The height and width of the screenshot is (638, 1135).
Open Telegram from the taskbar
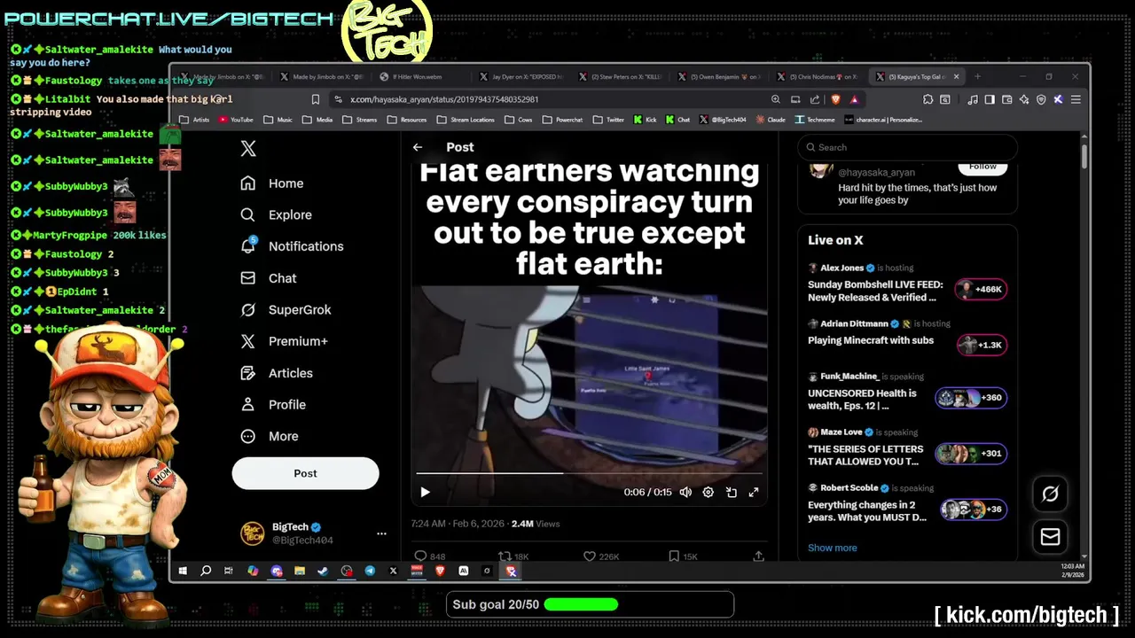370,572
